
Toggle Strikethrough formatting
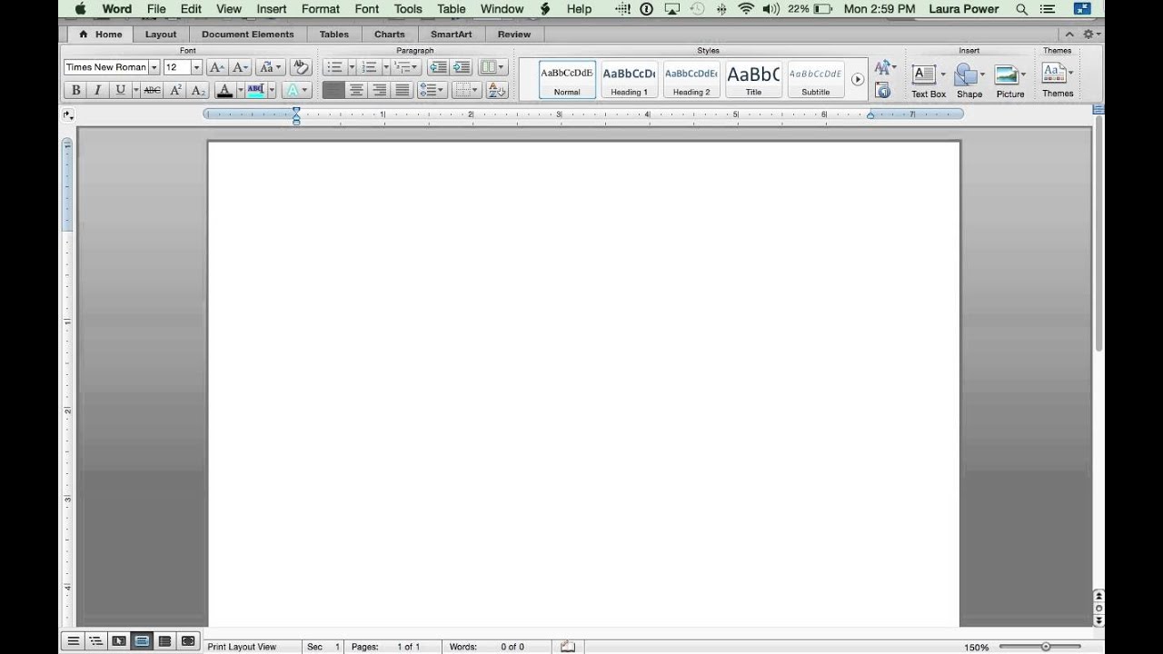click(153, 90)
